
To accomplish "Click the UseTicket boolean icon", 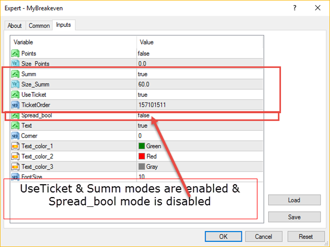I will [15, 95].
